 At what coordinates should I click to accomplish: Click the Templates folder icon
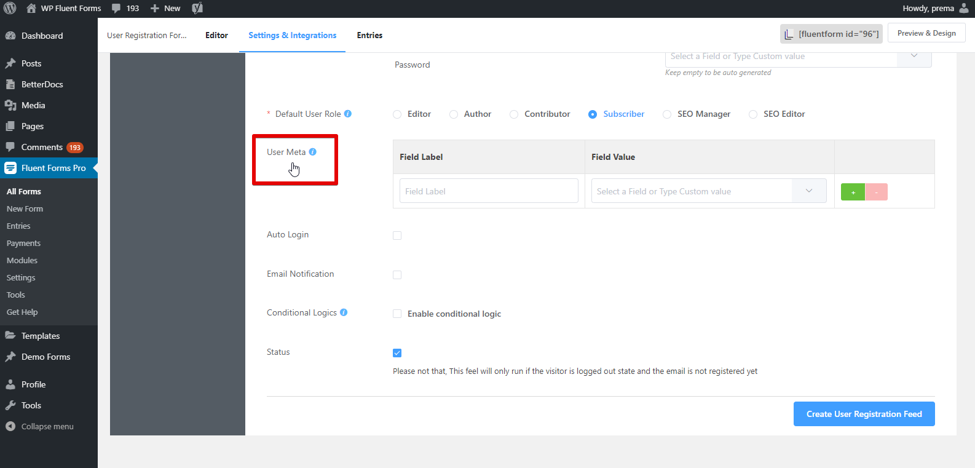[x=10, y=336]
